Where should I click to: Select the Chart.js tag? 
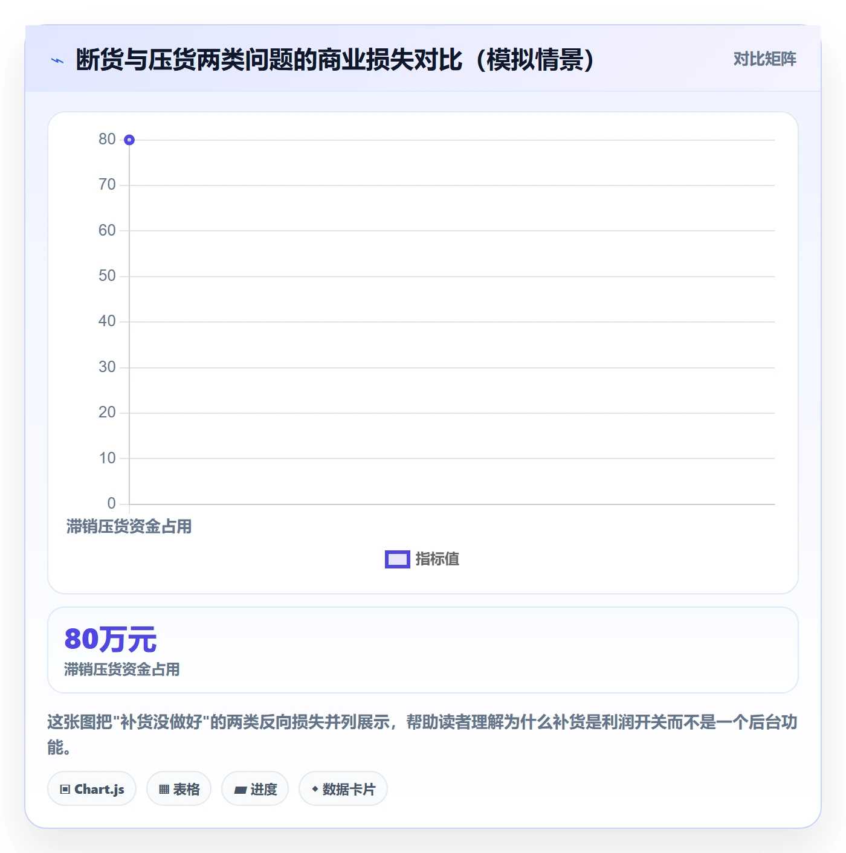(92, 789)
